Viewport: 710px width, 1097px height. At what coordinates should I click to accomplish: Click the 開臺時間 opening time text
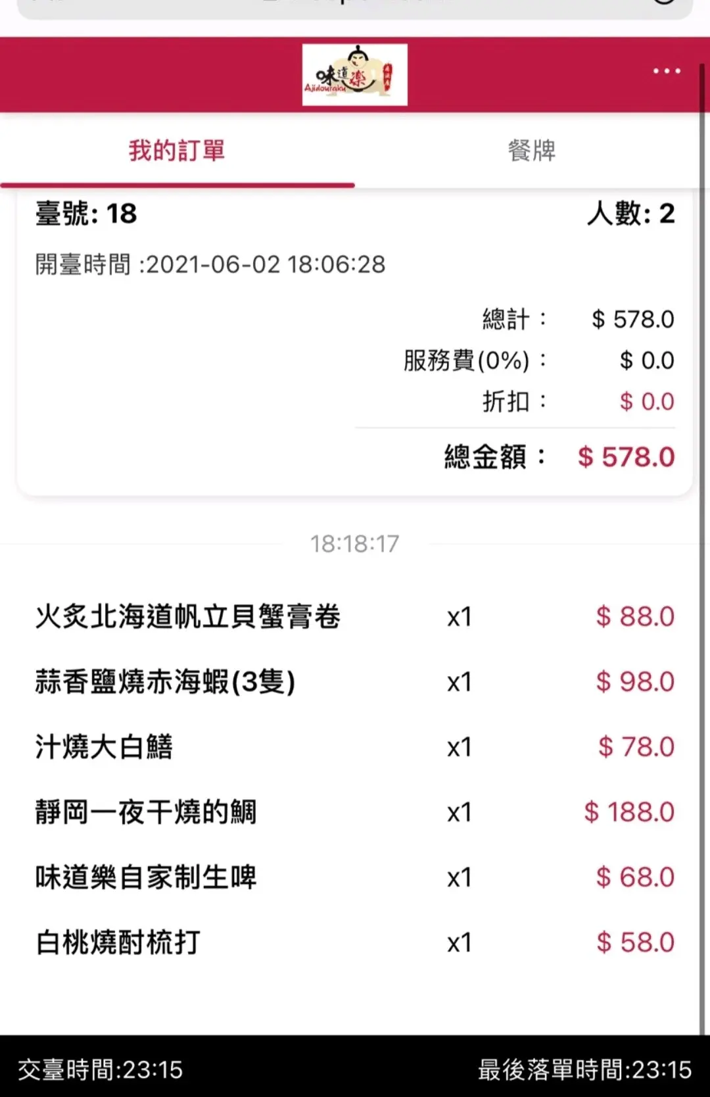210,264
